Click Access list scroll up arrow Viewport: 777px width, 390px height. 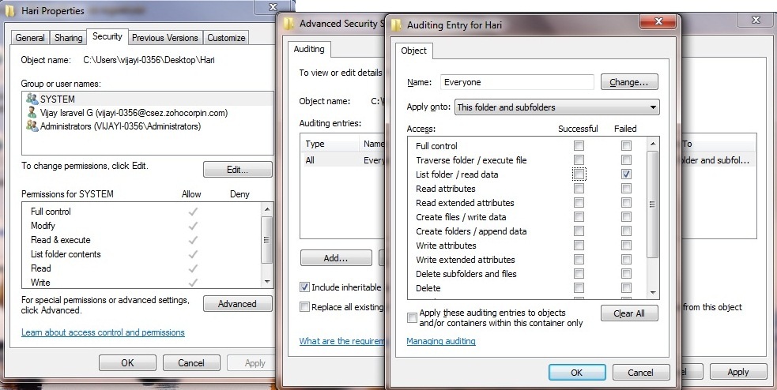coord(653,144)
